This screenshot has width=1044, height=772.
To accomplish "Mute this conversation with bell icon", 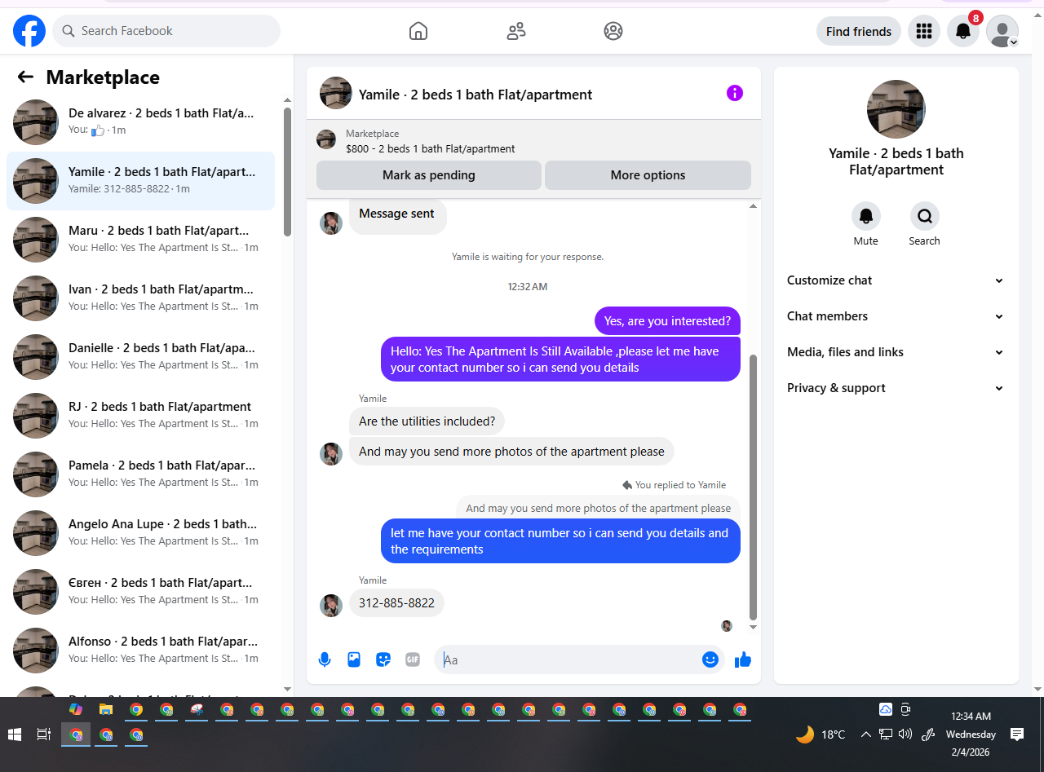I will click(x=866, y=216).
